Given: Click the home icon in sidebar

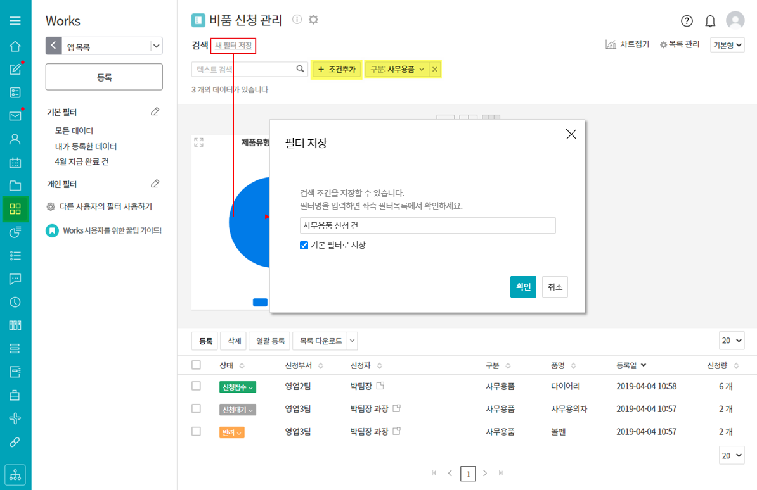Looking at the screenshot, I should (x=15, y=47).
